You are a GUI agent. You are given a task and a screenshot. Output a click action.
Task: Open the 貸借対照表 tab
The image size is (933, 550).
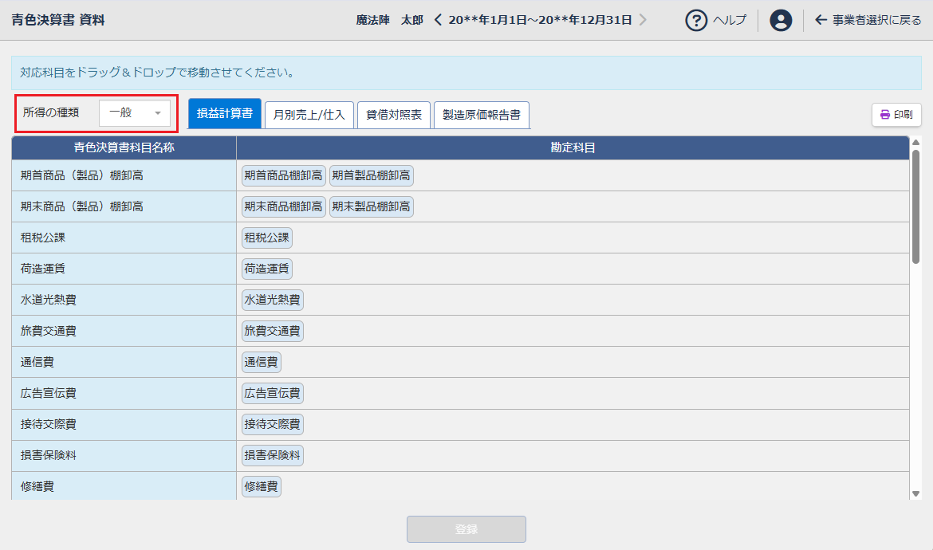point(393,114)
